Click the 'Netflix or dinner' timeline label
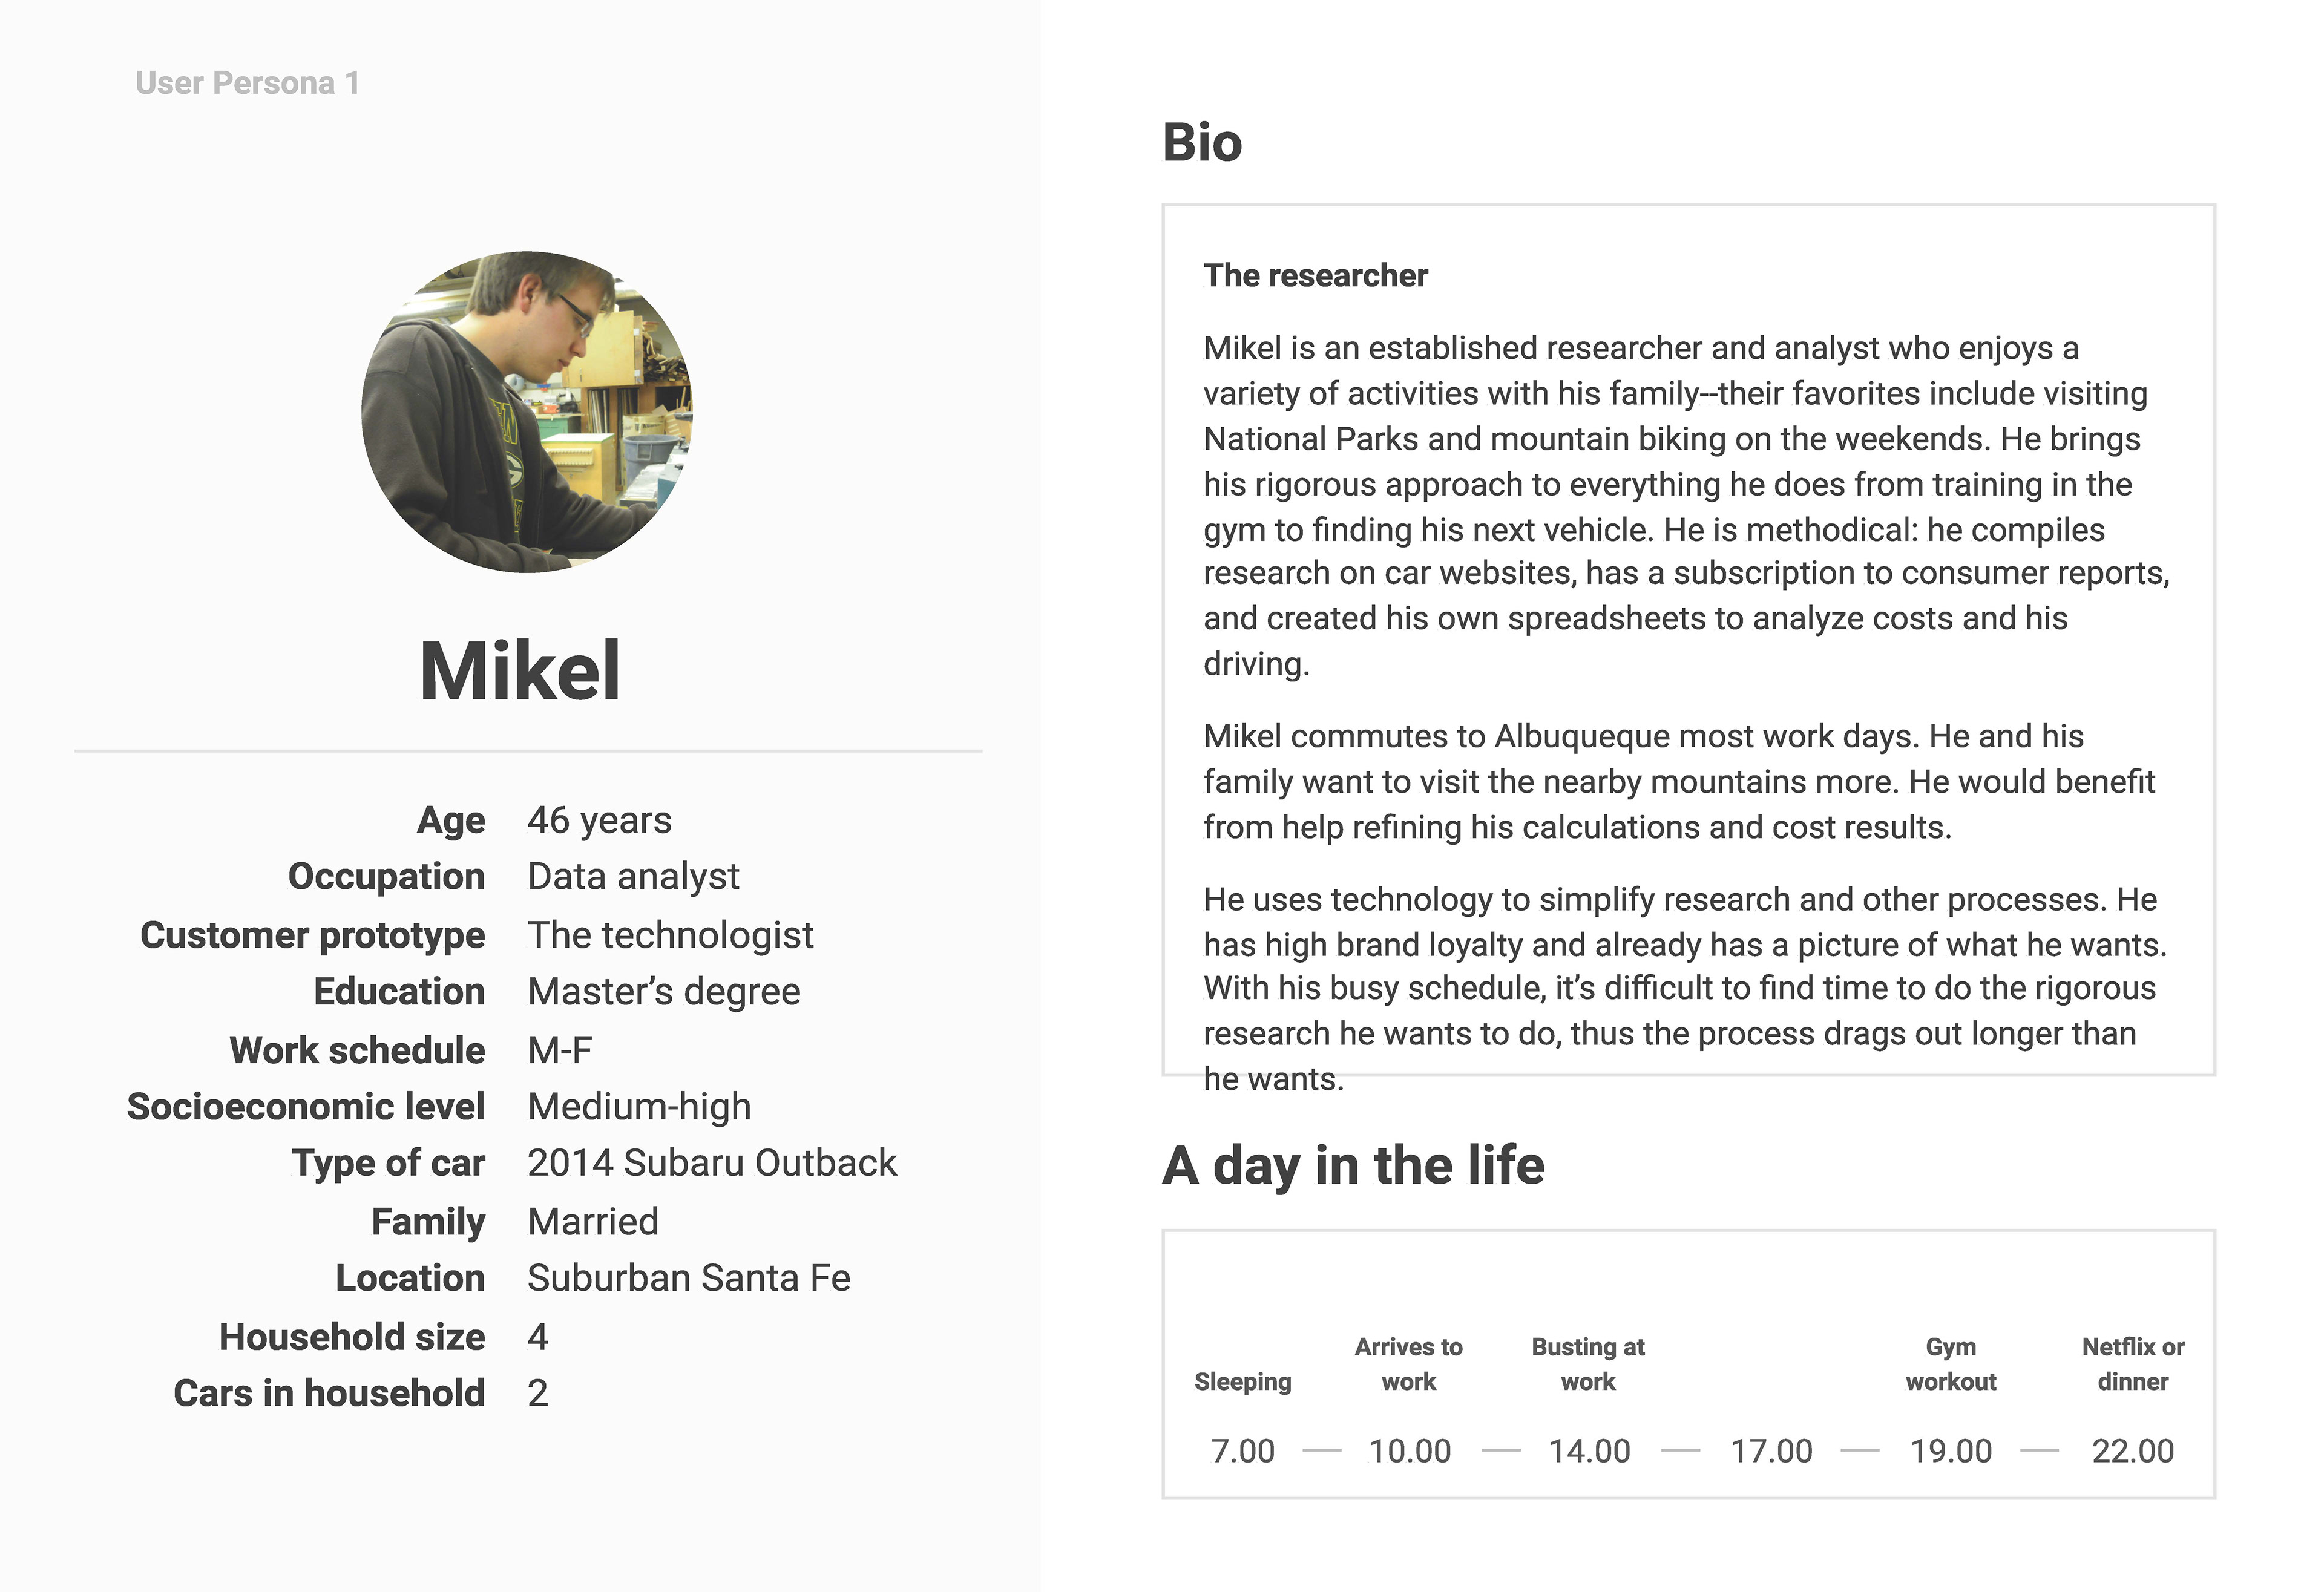 click(x=2133, y=1364)
